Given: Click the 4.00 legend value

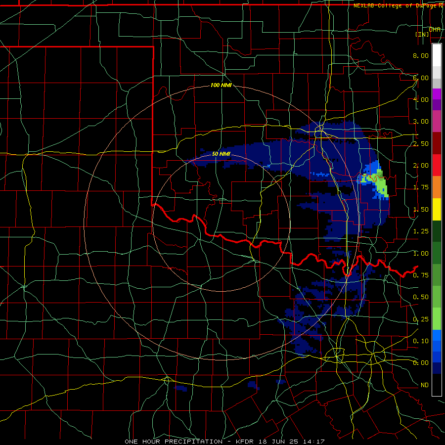Looking at the screenshot, I should pyautogui.click(x=421, y=99).
